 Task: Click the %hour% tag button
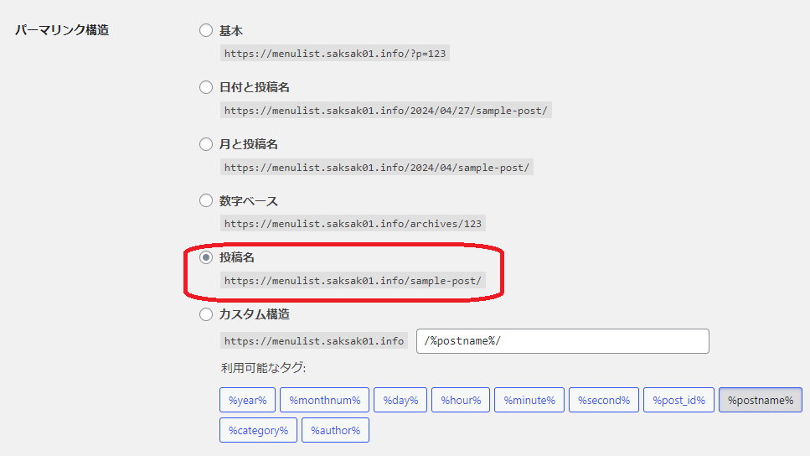(x=461, y=401)
